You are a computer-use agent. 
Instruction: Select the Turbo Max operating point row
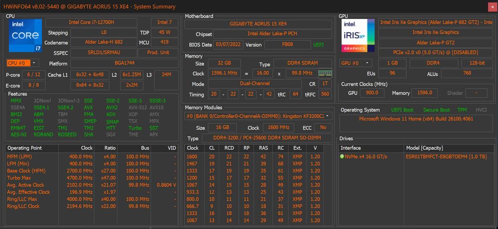92,178
